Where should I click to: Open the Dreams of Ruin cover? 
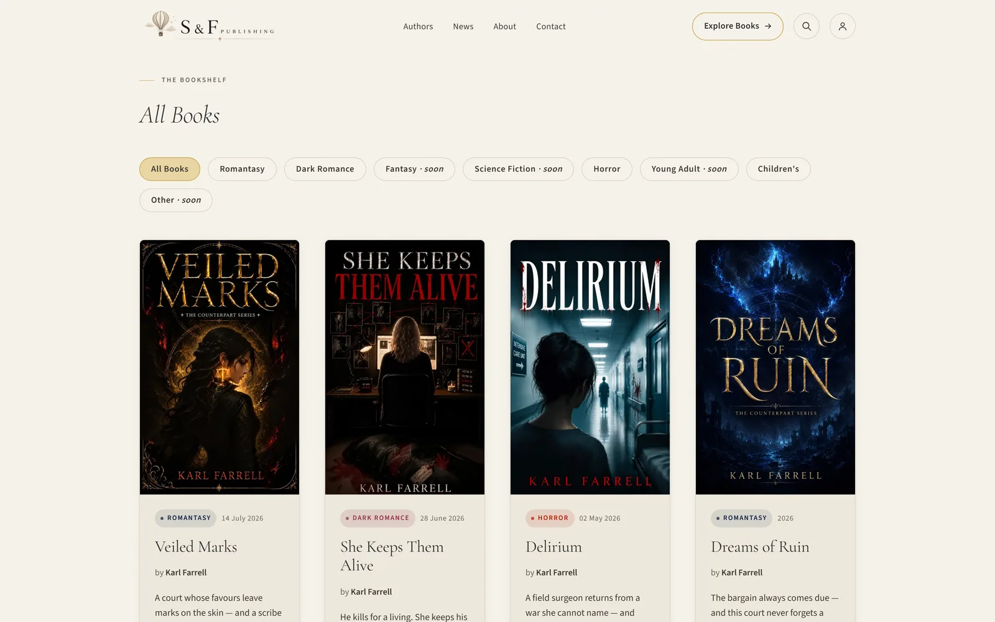click(x=775, y=367)
